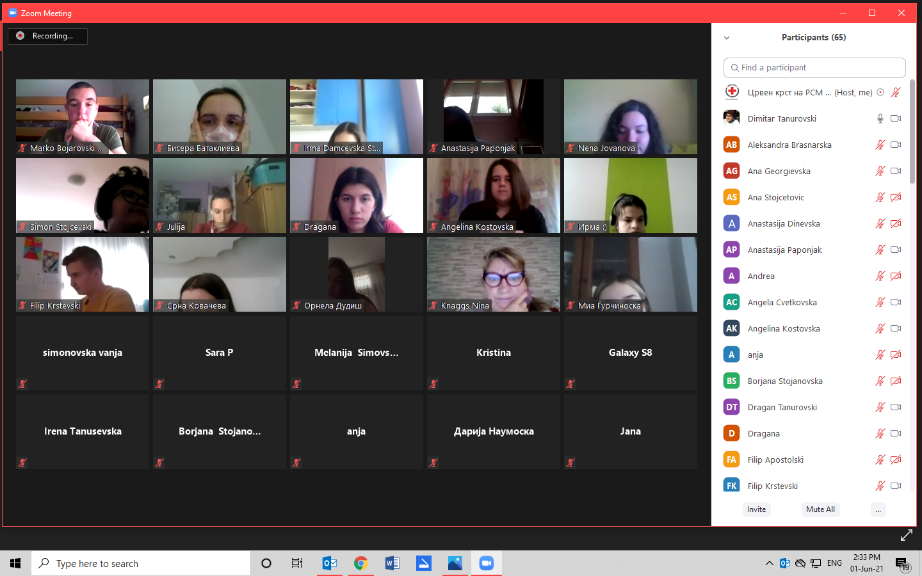Click the Find a participant search field
This screenshot has width=922, height=576.
[x=814, y=67]
